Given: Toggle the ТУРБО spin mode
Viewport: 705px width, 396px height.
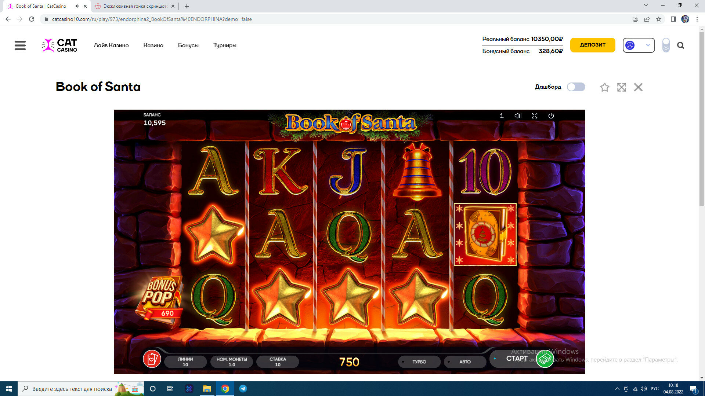Looking at the screenshot, I should click(419, 362).
